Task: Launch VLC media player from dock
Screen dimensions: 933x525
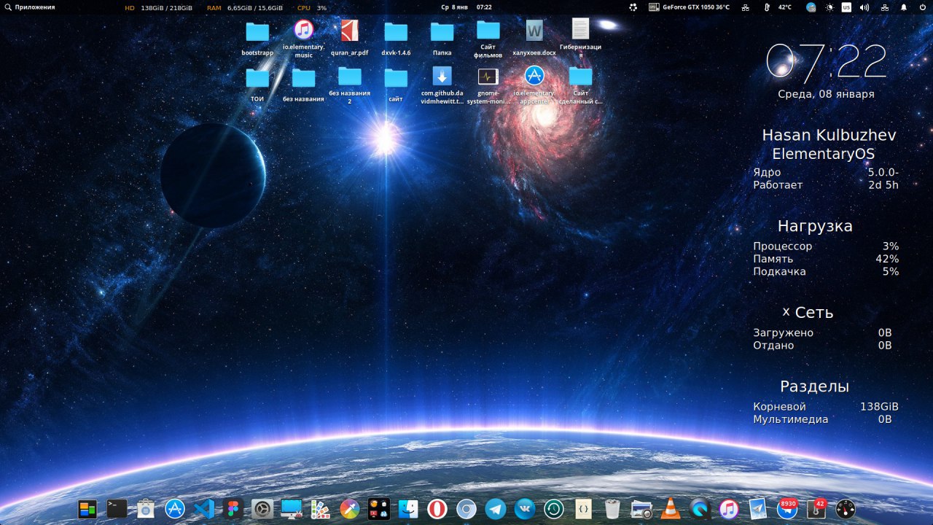Action: pyautogui.click(x=671, y=508)
